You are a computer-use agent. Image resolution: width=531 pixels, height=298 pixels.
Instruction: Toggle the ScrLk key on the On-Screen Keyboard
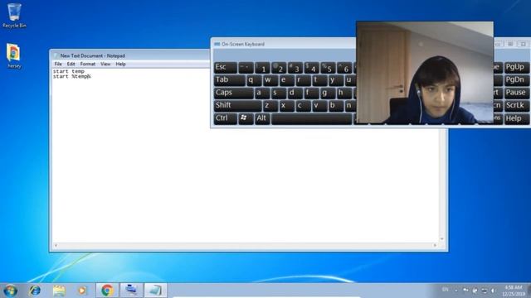(516, 105)
